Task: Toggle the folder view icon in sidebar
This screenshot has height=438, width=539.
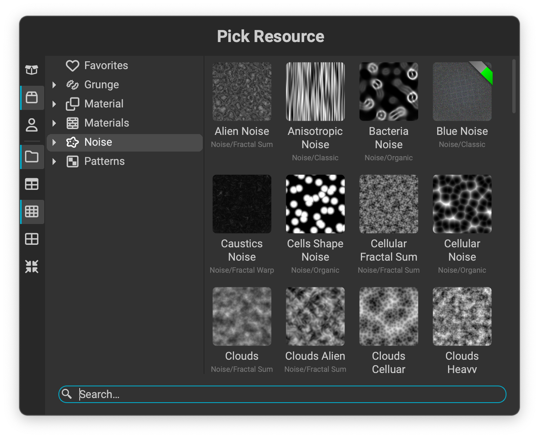Action: pos(32,157)
